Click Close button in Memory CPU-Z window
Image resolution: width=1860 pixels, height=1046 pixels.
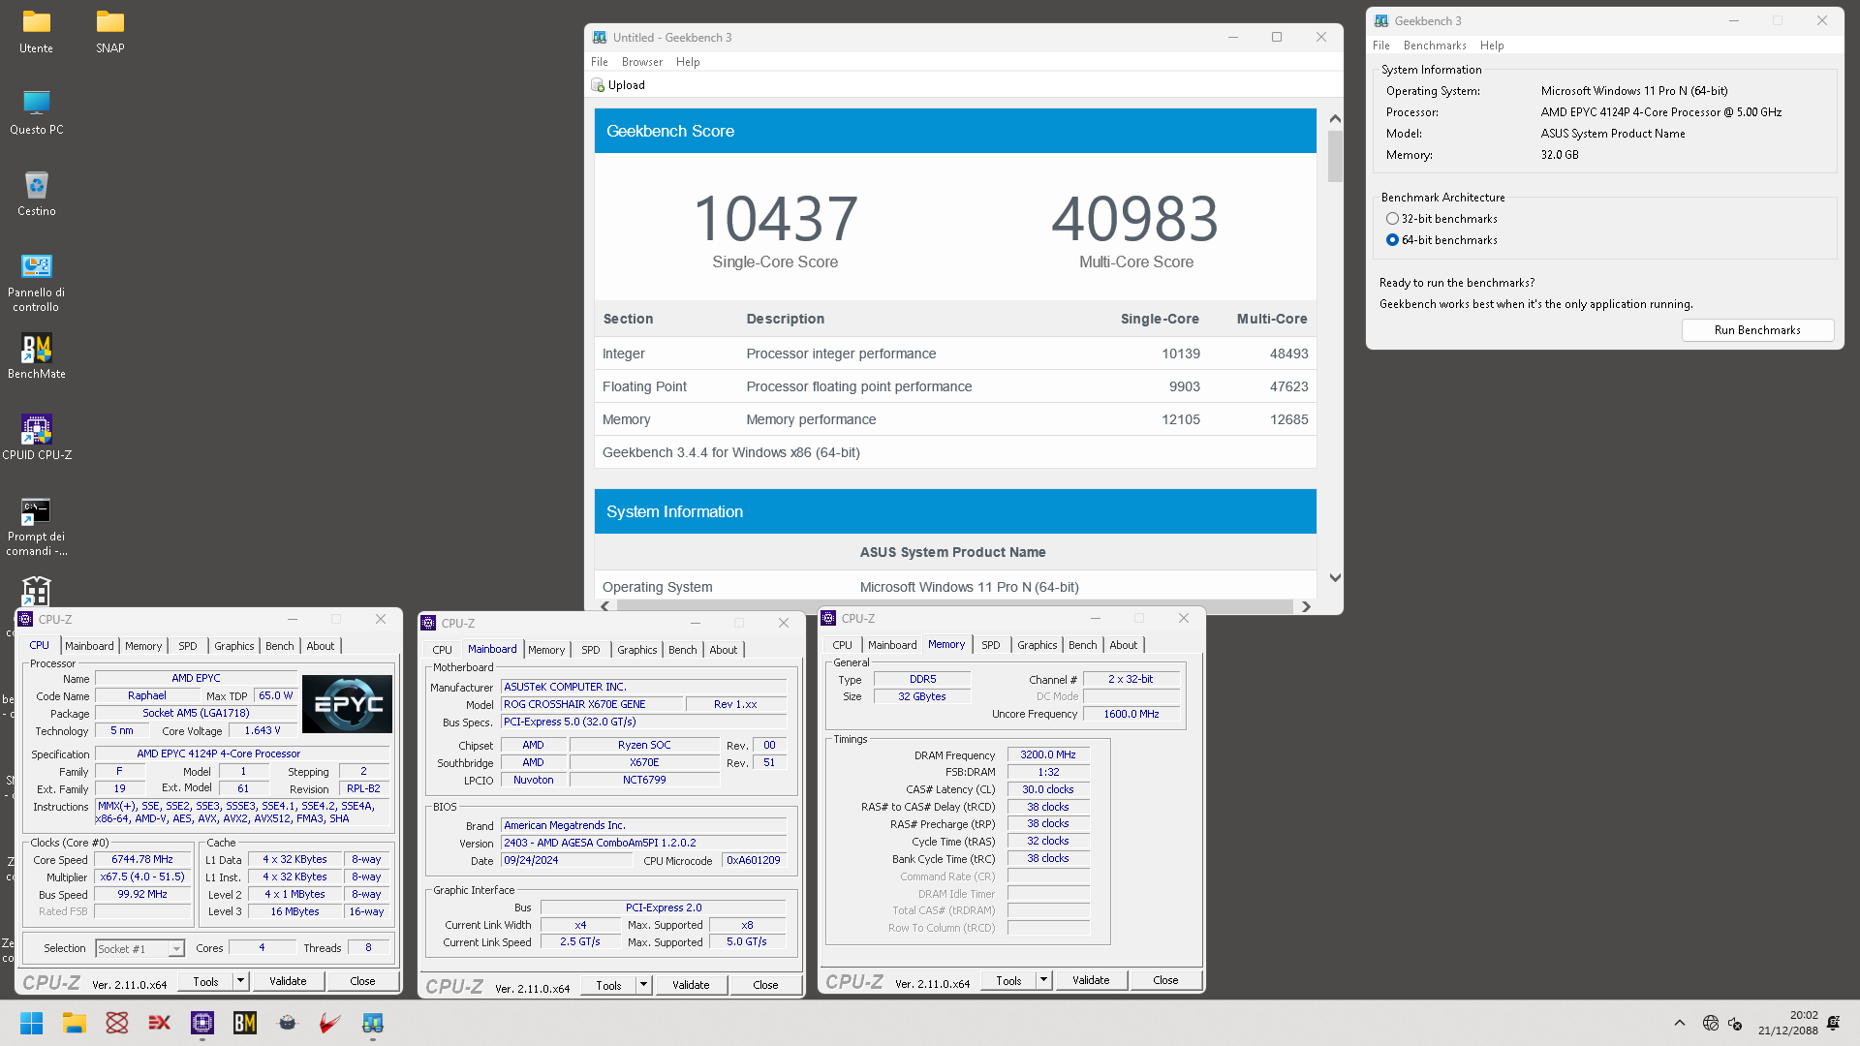click(x=1165, y=980)
